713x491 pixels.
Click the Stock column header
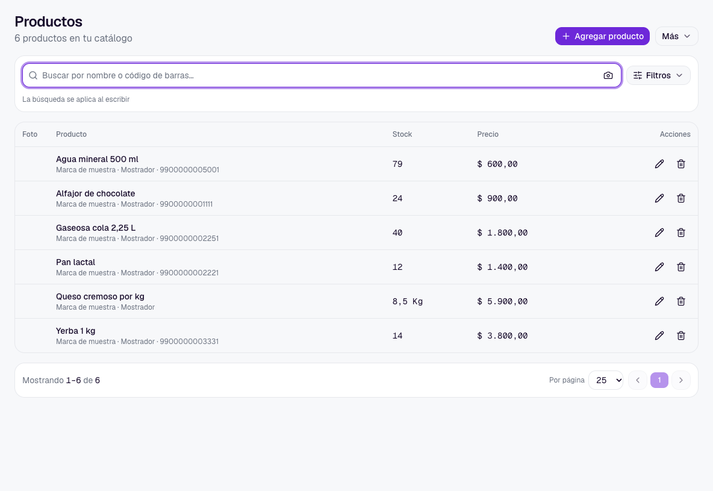(402, 134)
